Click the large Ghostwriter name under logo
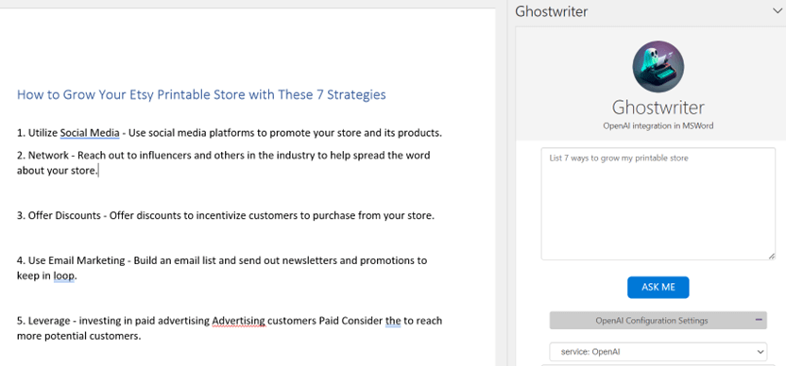 tap(658, 108)
